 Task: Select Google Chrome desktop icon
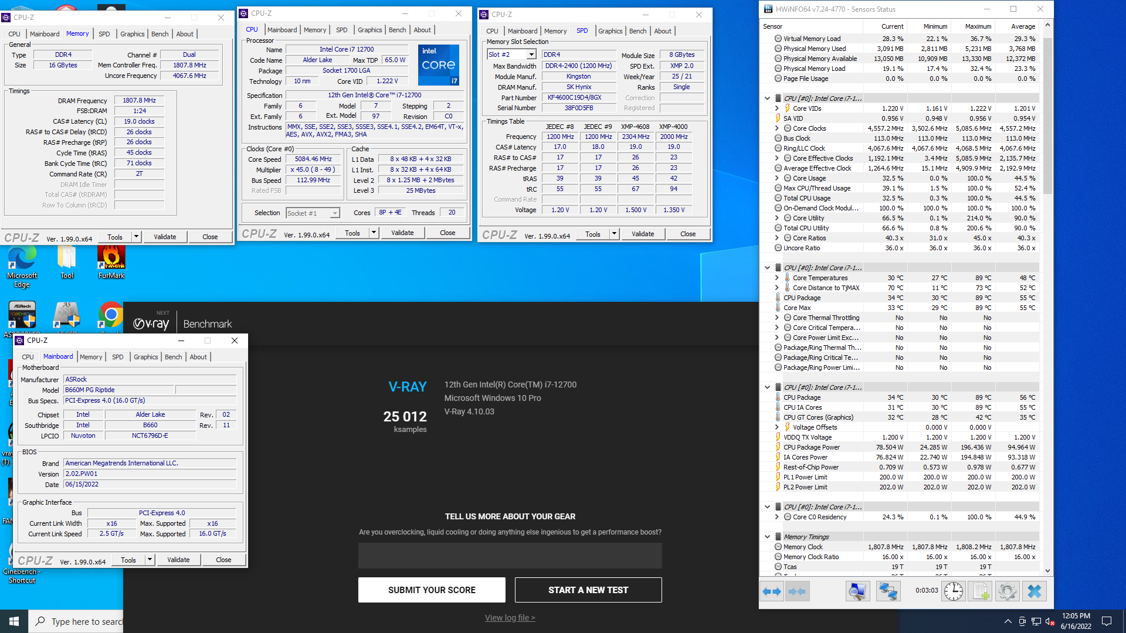110,315
